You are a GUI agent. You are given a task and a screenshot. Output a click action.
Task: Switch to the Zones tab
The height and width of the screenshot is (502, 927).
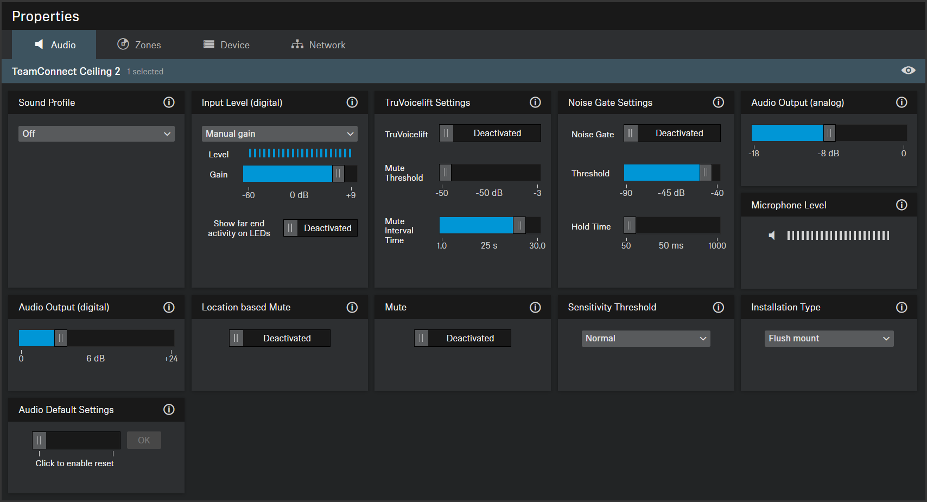click(139, 45)
